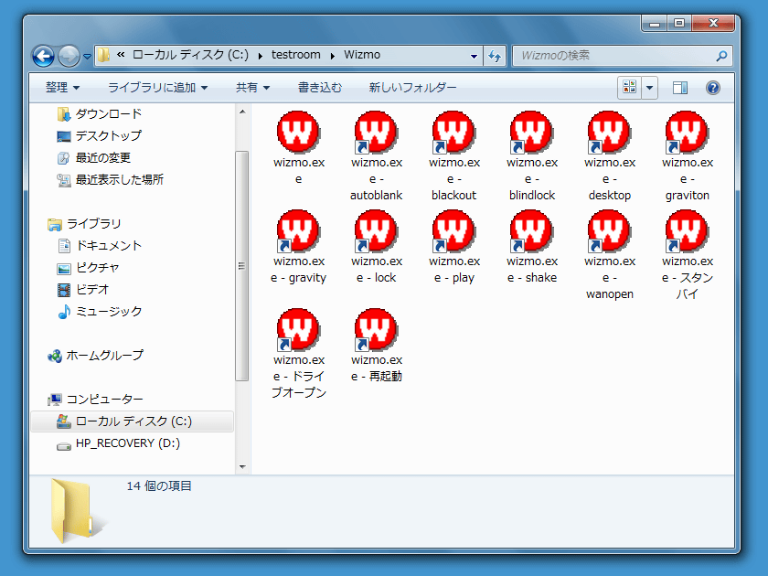768x576 pixels.
Task: Select ライブラリ in navigation pane
Action: pyautogui.click(x=84, y=224)
